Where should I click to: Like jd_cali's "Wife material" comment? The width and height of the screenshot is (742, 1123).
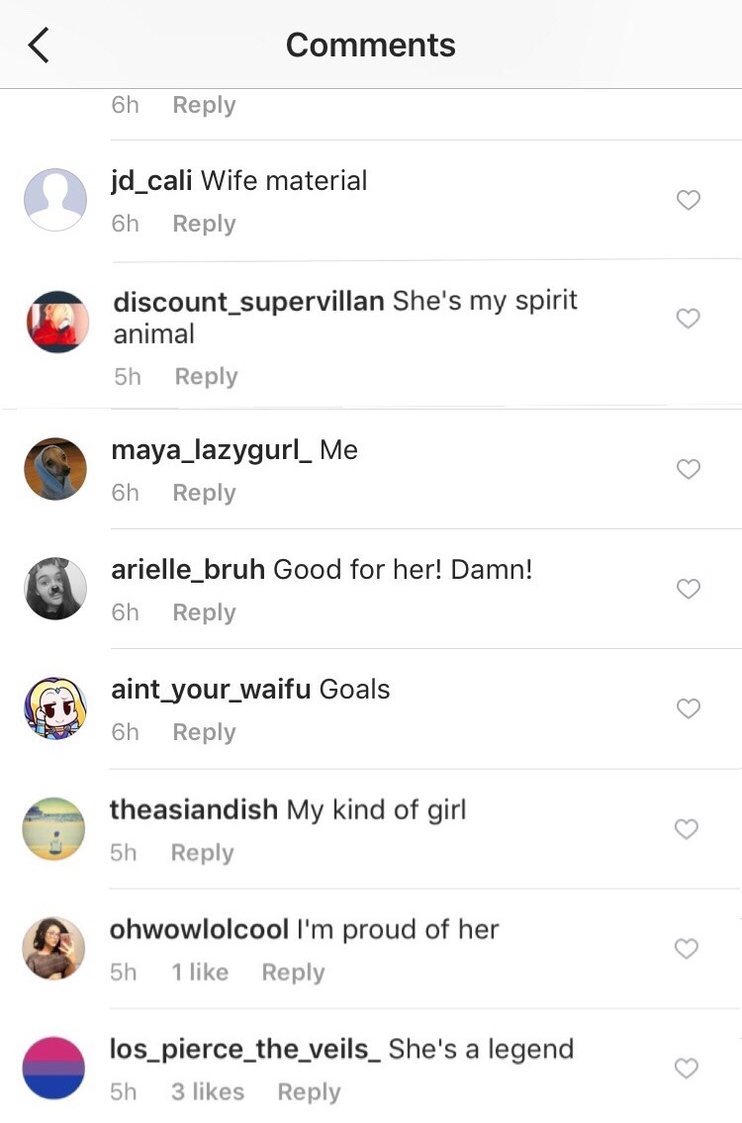pos(689,200)
